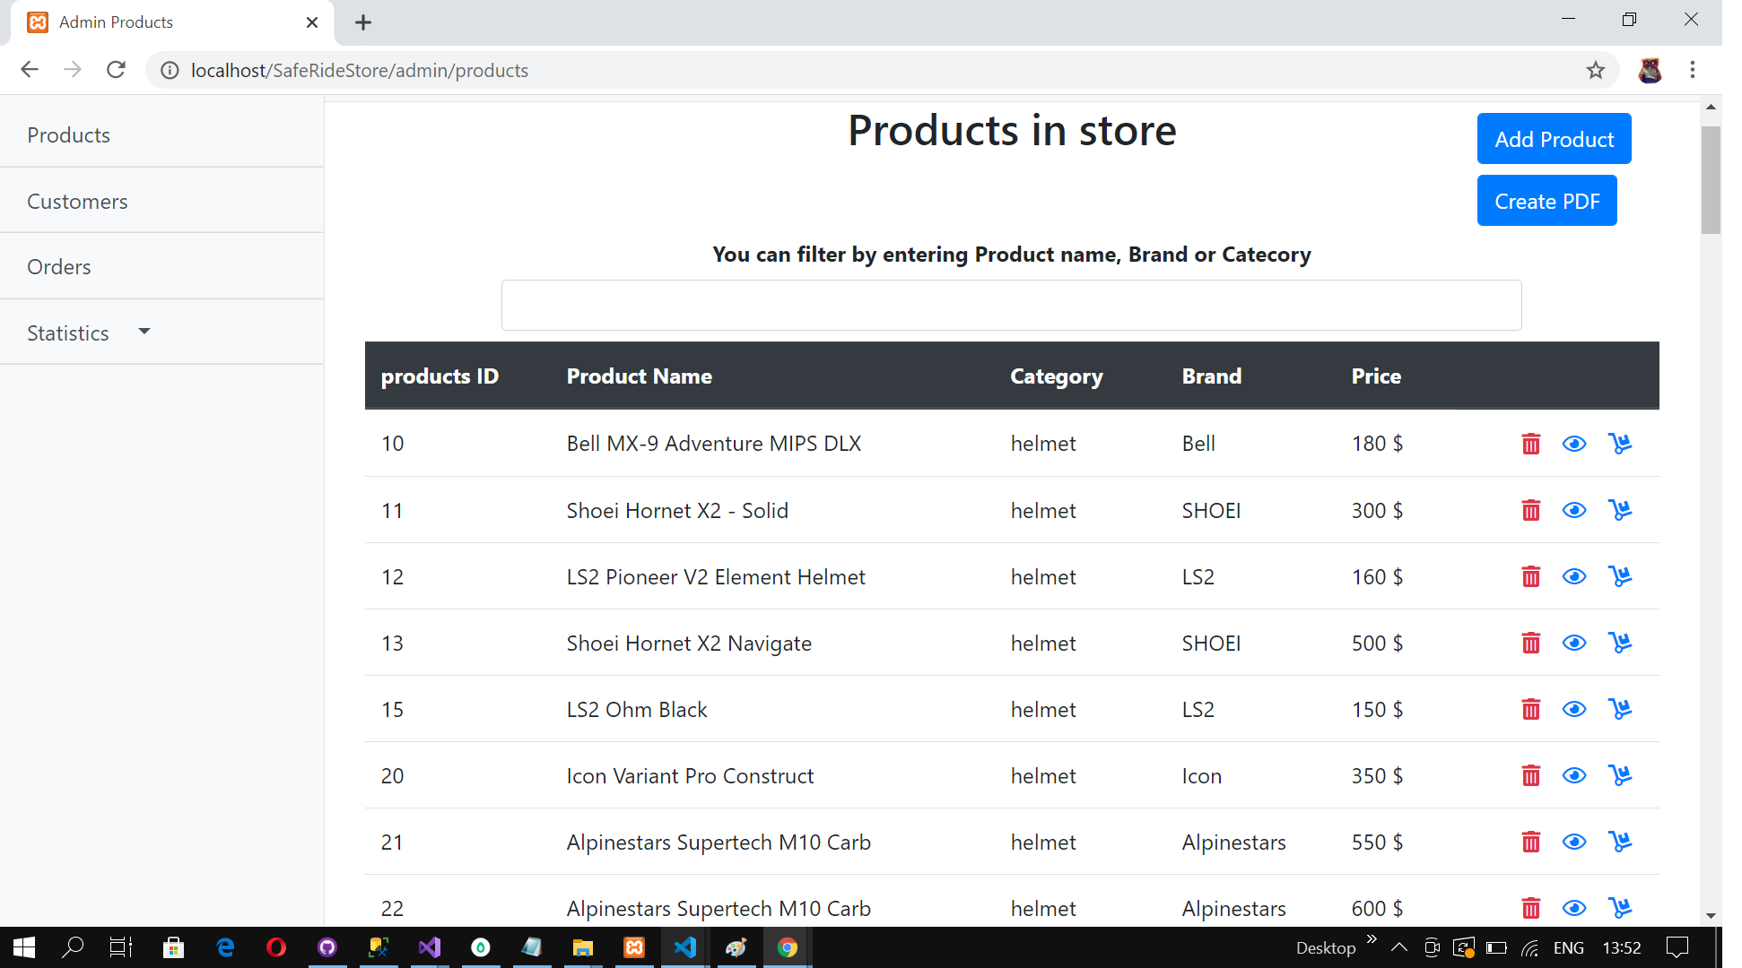Focus the product filter text field
This screenshot has height=968, width=1742.
pyautogui.click(x=1011, y=305)
